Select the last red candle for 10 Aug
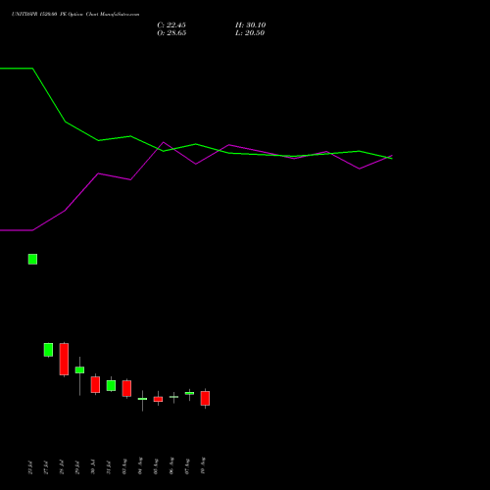Image resolution: width=490 pixels, height=490 pixels. (205, 398)
